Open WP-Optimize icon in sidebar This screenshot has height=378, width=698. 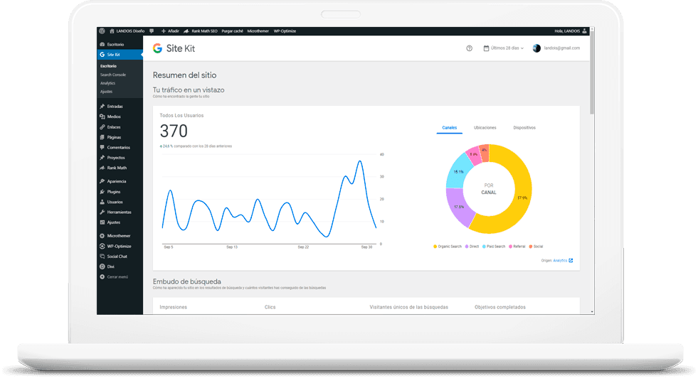[x=102, y=247]
